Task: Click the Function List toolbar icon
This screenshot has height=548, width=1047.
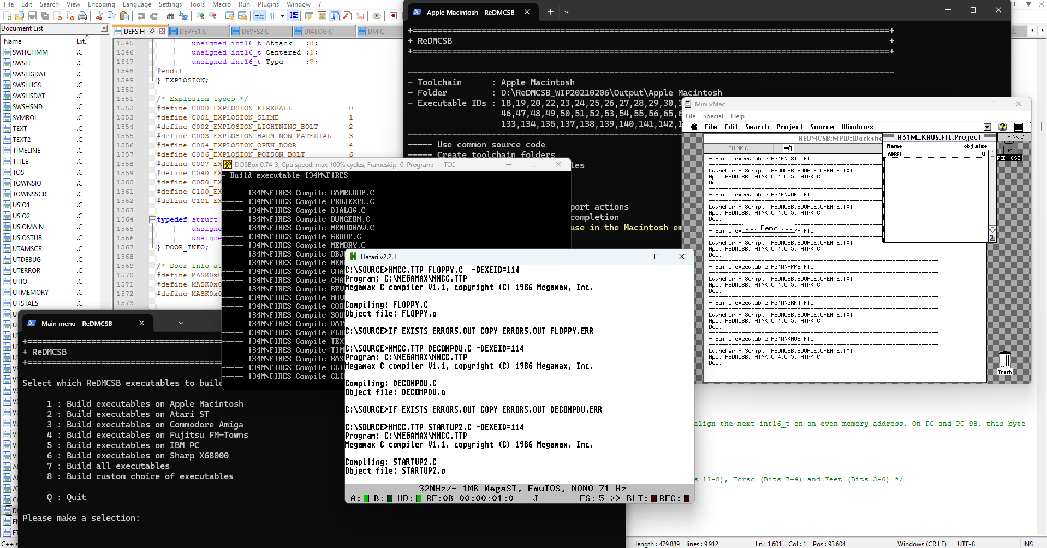Action: pos(347,16)
